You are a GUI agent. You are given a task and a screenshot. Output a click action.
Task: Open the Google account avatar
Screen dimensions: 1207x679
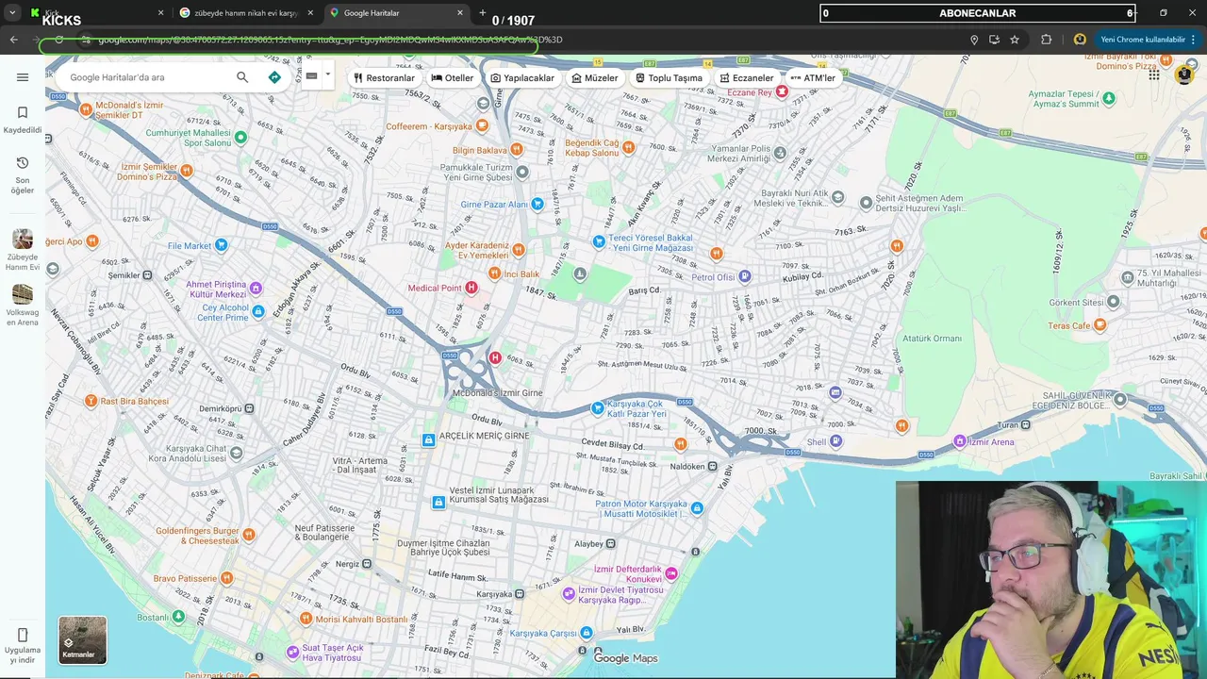point(1184,75)
